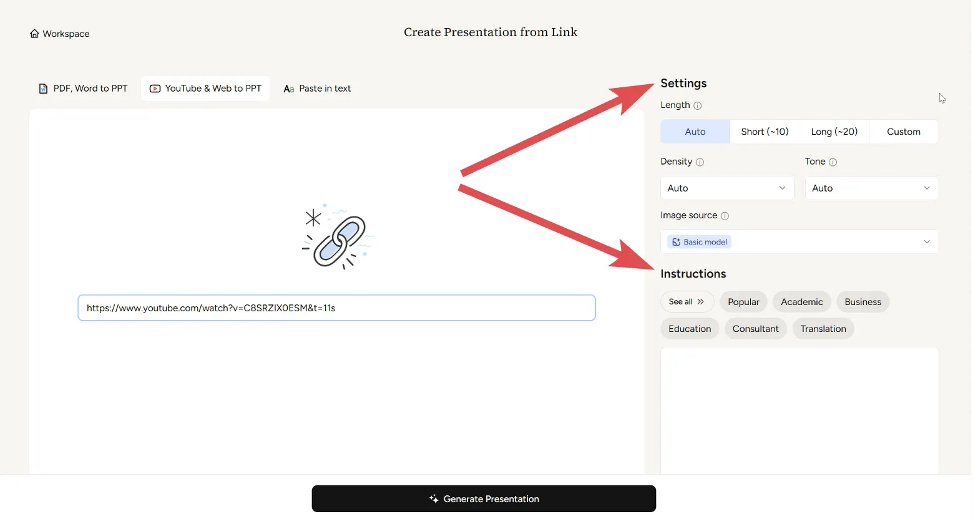The height and width of the screenshot is (519, 973).
Task: Open the Tone dropdown
Action: 871,188
